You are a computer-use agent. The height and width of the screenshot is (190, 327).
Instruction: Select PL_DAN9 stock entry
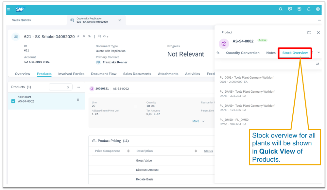(x=247, y=108)
